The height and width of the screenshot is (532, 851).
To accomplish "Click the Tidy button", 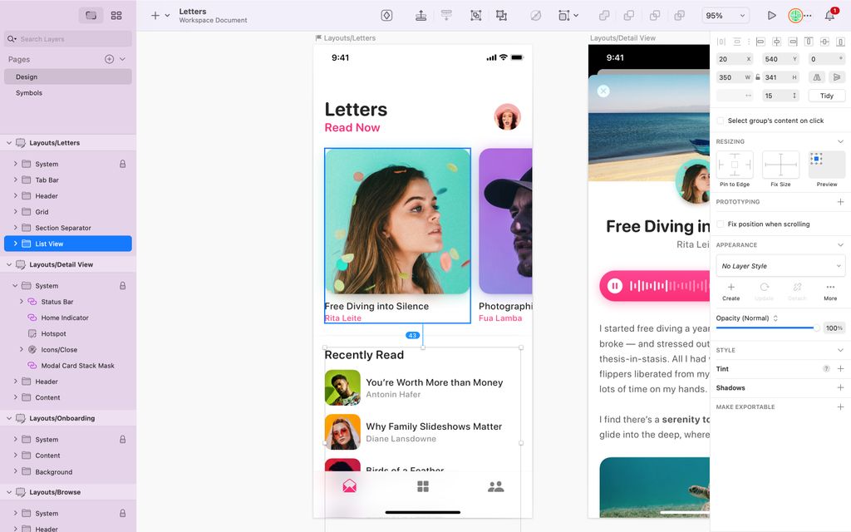I will (826, 96).
